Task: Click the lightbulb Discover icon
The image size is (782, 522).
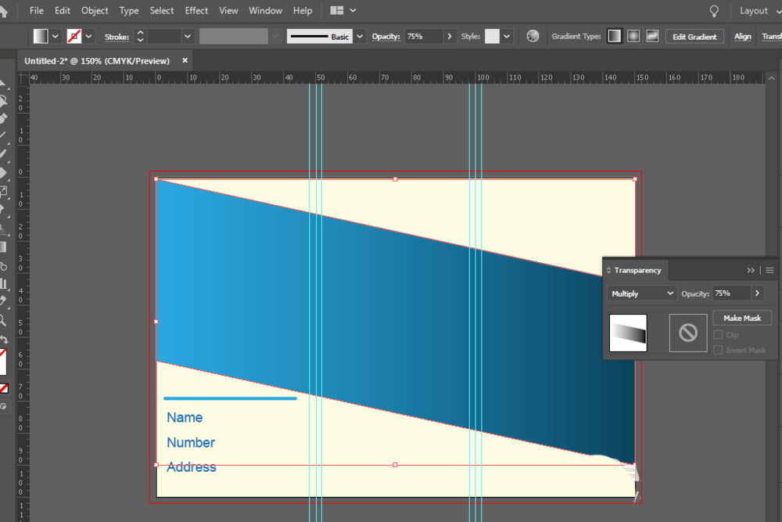Action: coord(714,11)
